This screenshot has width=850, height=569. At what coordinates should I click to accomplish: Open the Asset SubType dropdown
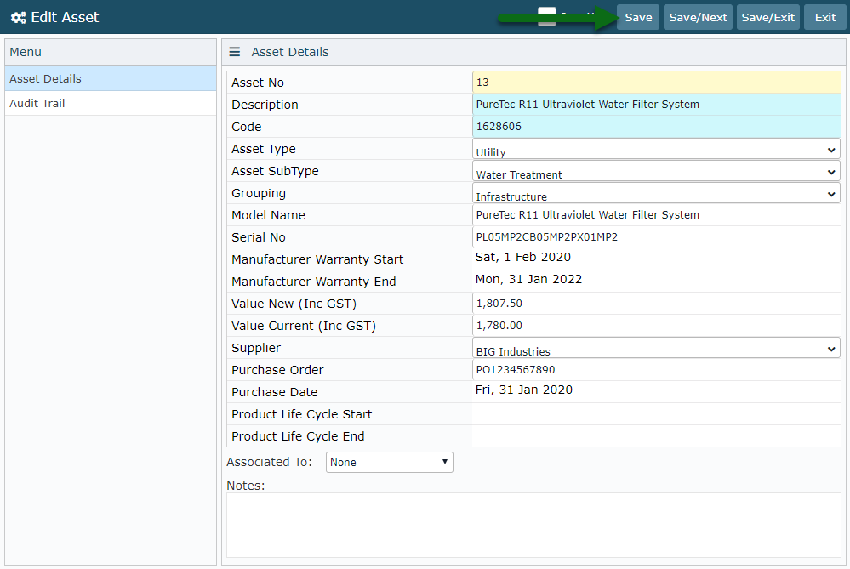tap(657, 171)
